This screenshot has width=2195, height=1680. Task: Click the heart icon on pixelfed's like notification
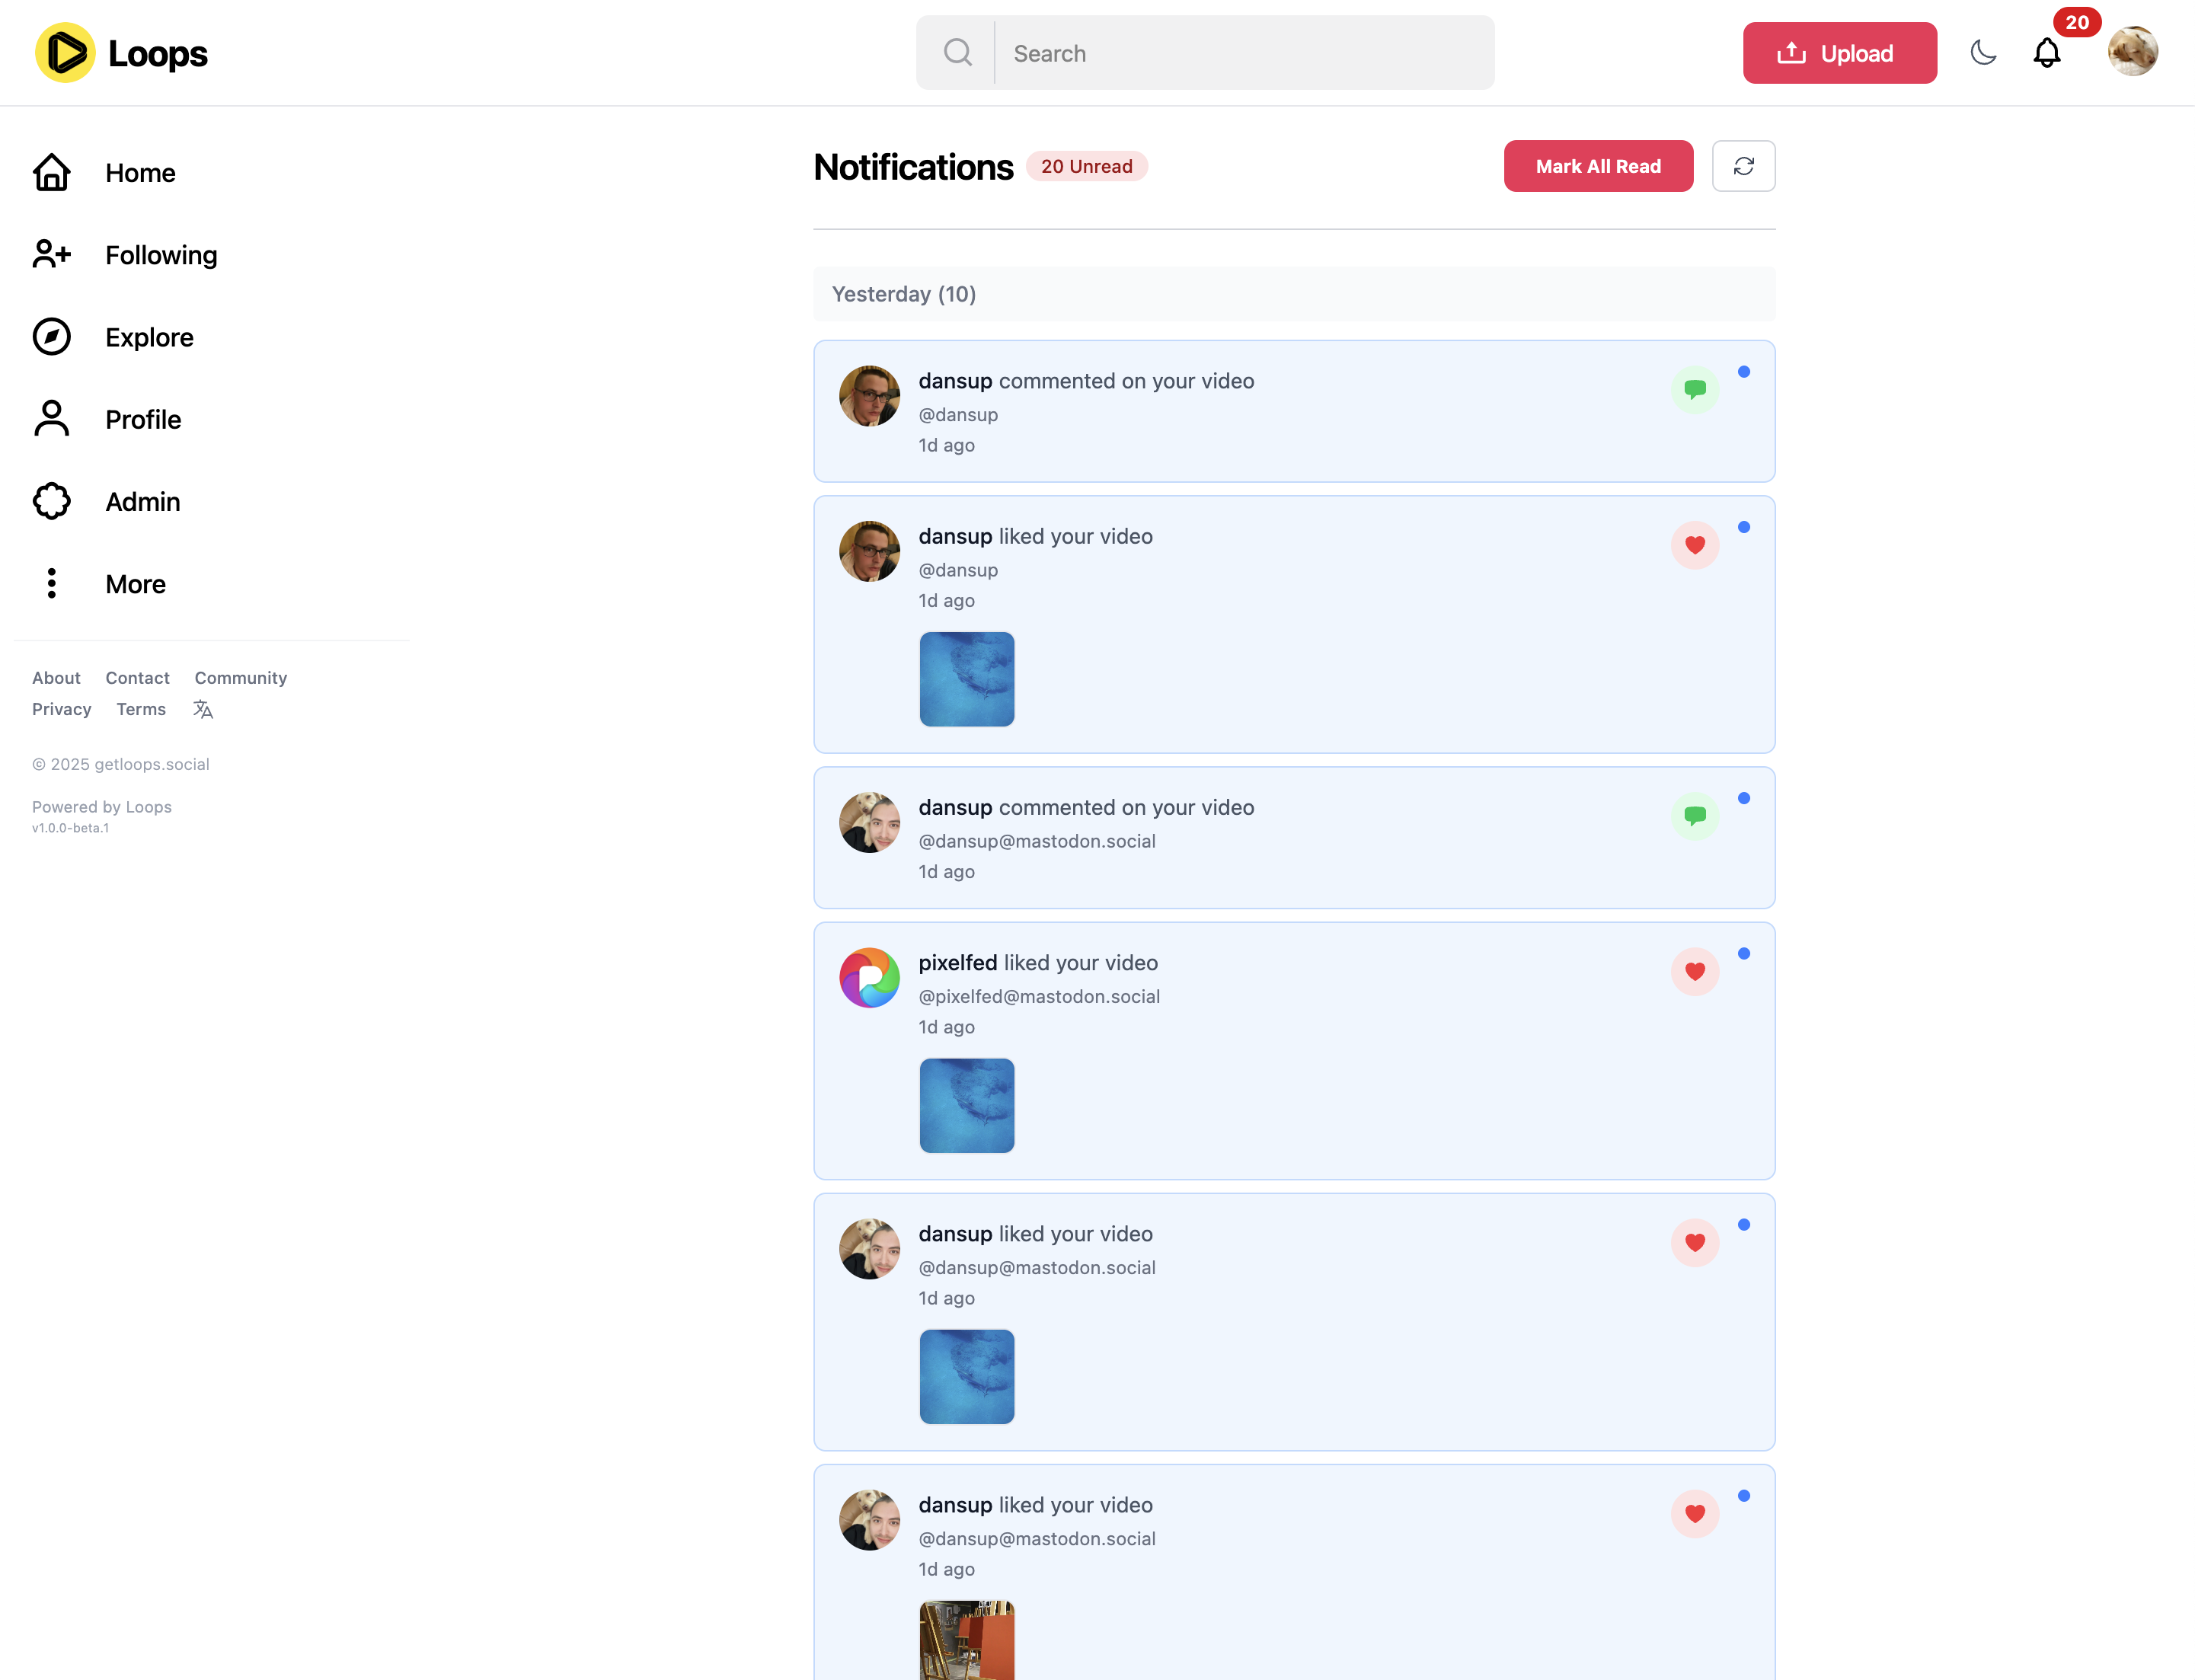point(1694,971)
